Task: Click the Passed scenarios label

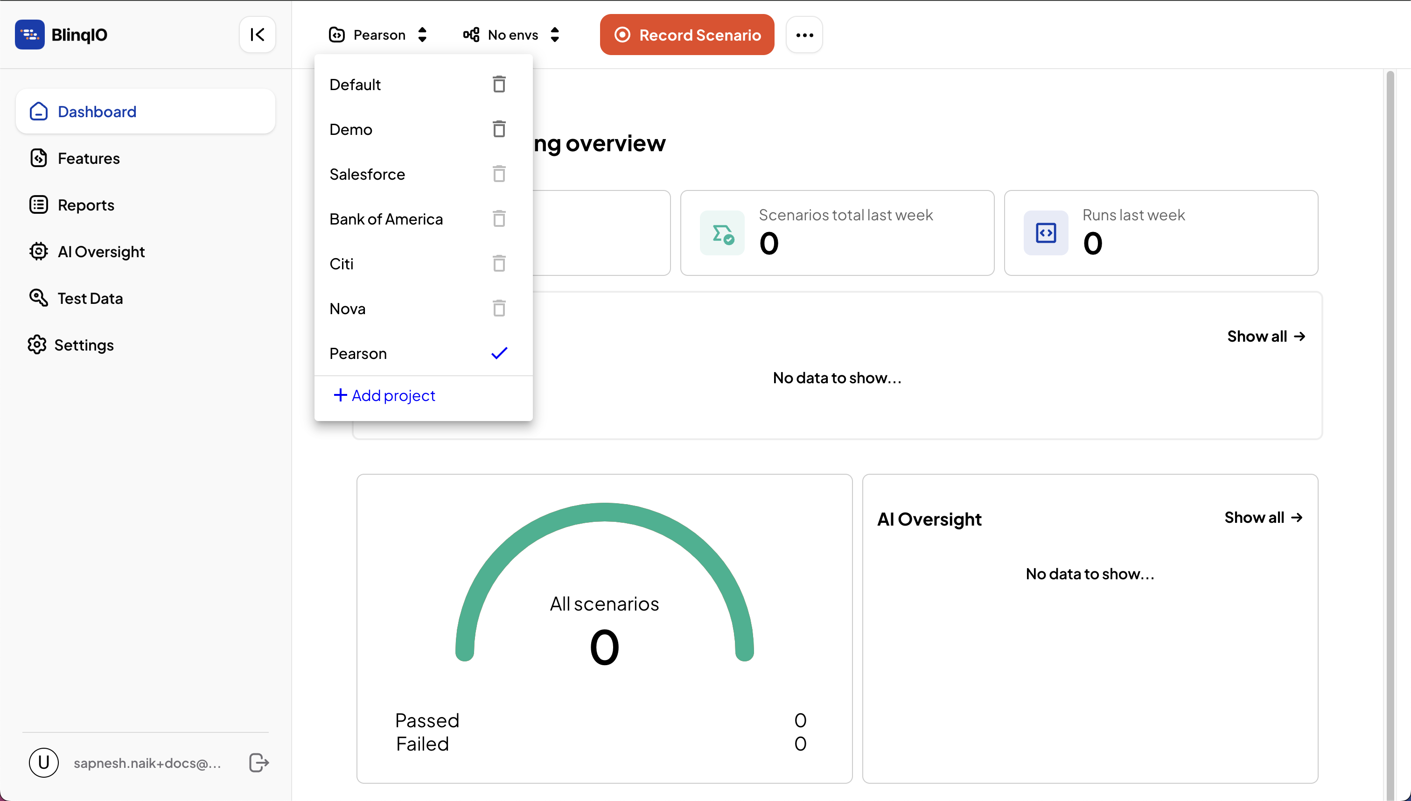Action: coord(427,720)
